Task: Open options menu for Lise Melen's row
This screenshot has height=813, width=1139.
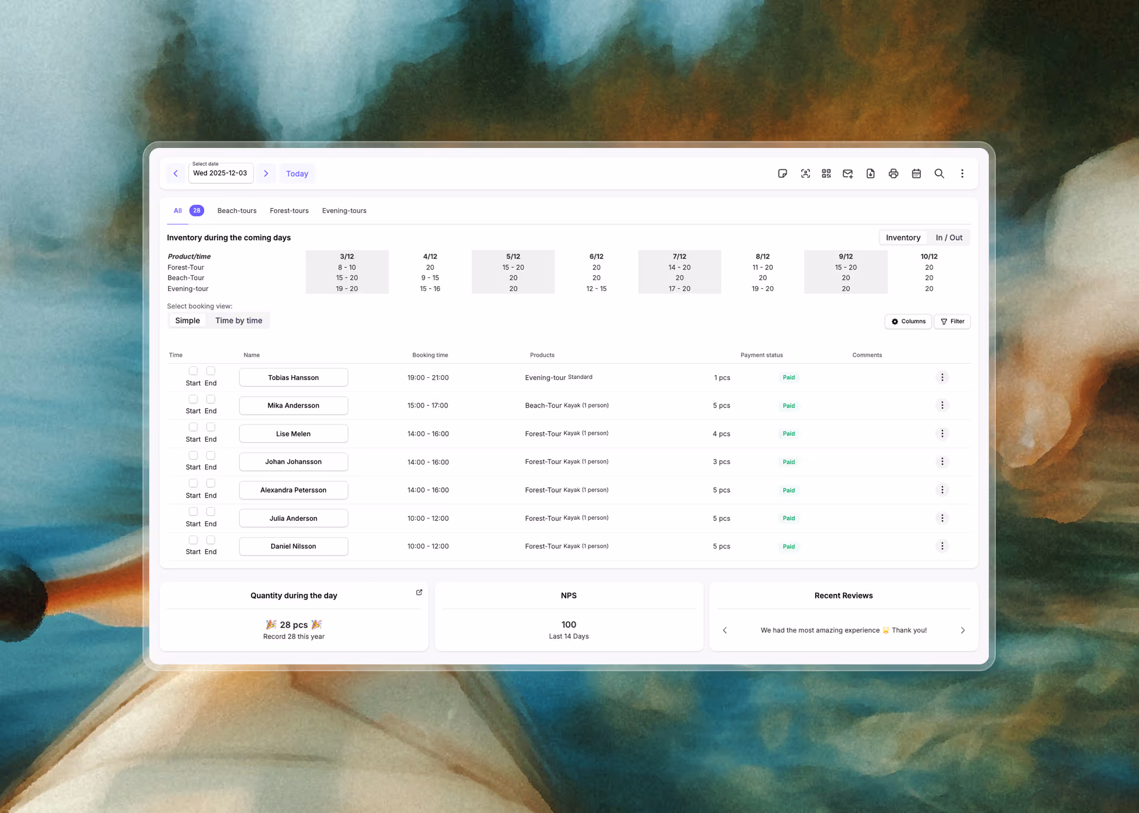Action: (x=942, y=433)
